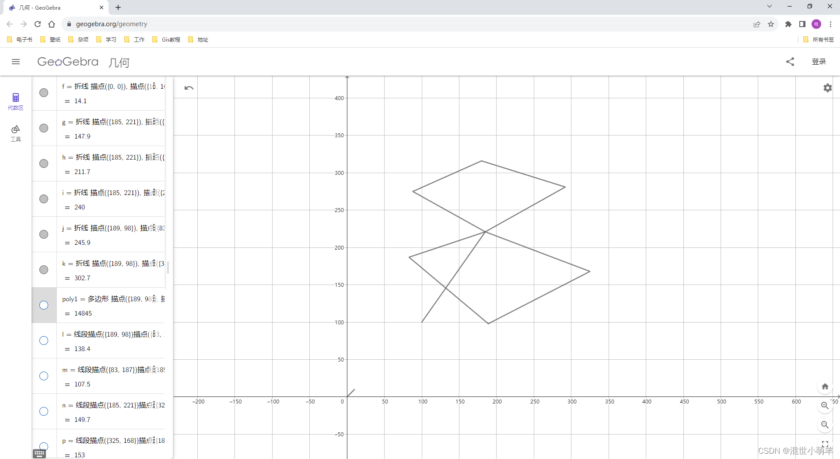
Task: Toggle visibility of polyline g
Action: click(44, 128)
